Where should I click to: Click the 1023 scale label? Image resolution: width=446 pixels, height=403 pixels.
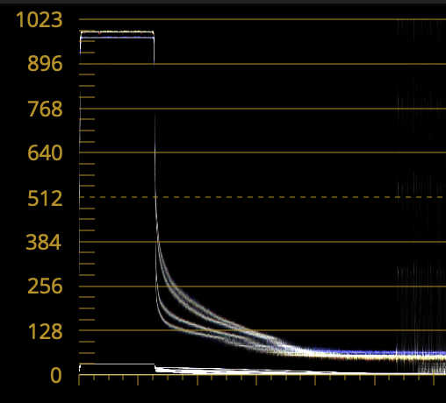40,20
